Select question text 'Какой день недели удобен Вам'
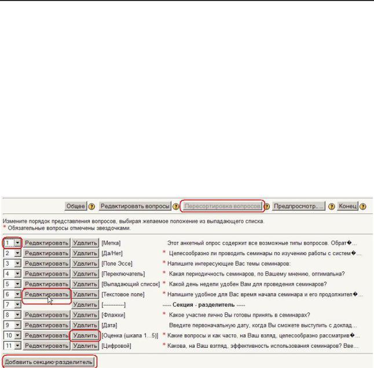Screen dimensions: 374x368 (210, 284)
